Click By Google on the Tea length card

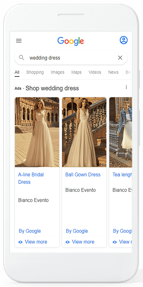click(122, 231)
